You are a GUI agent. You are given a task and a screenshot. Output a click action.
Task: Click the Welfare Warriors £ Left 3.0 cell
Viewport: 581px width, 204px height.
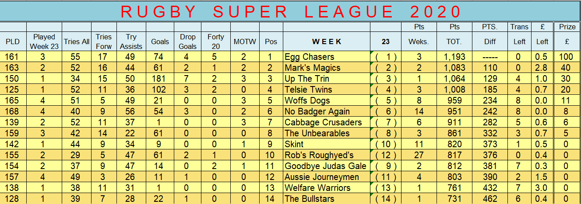(x=542, y=188)
